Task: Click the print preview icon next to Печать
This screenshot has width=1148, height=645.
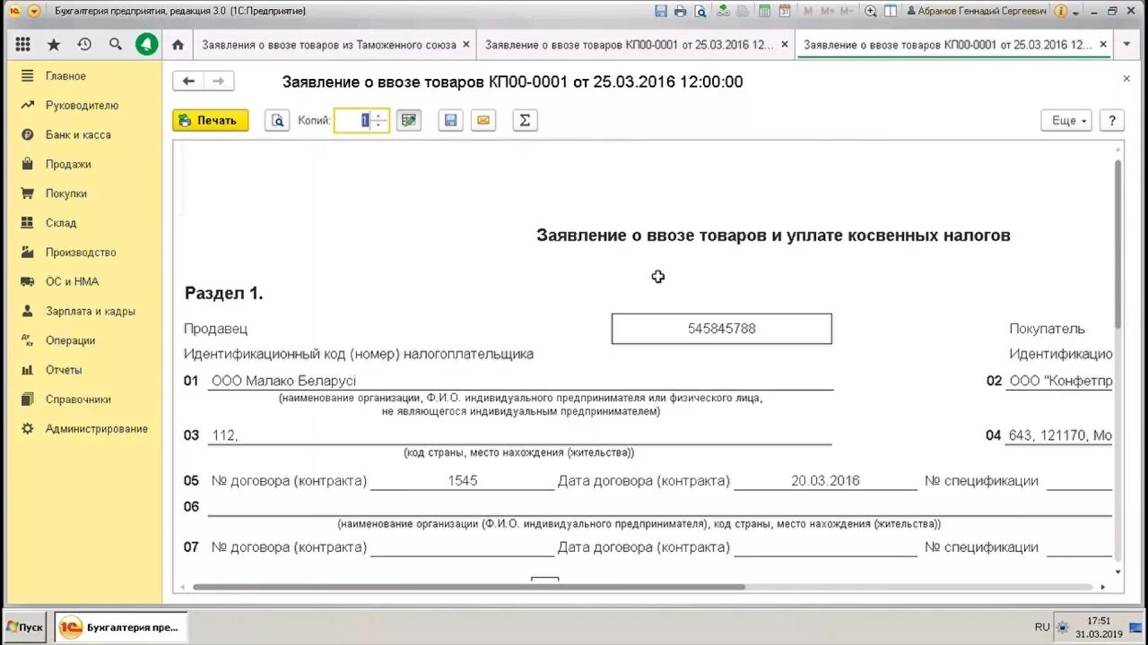Action: (x=277, y=120)
